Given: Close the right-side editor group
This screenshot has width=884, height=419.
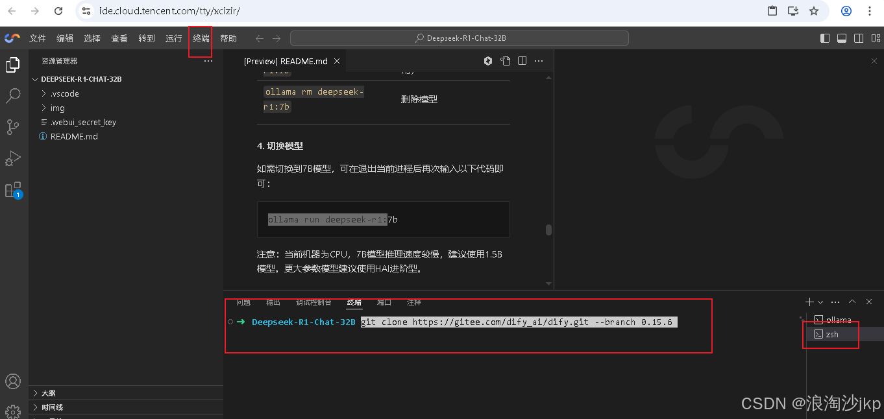Looking at the screenshot, I should point(874,61).
